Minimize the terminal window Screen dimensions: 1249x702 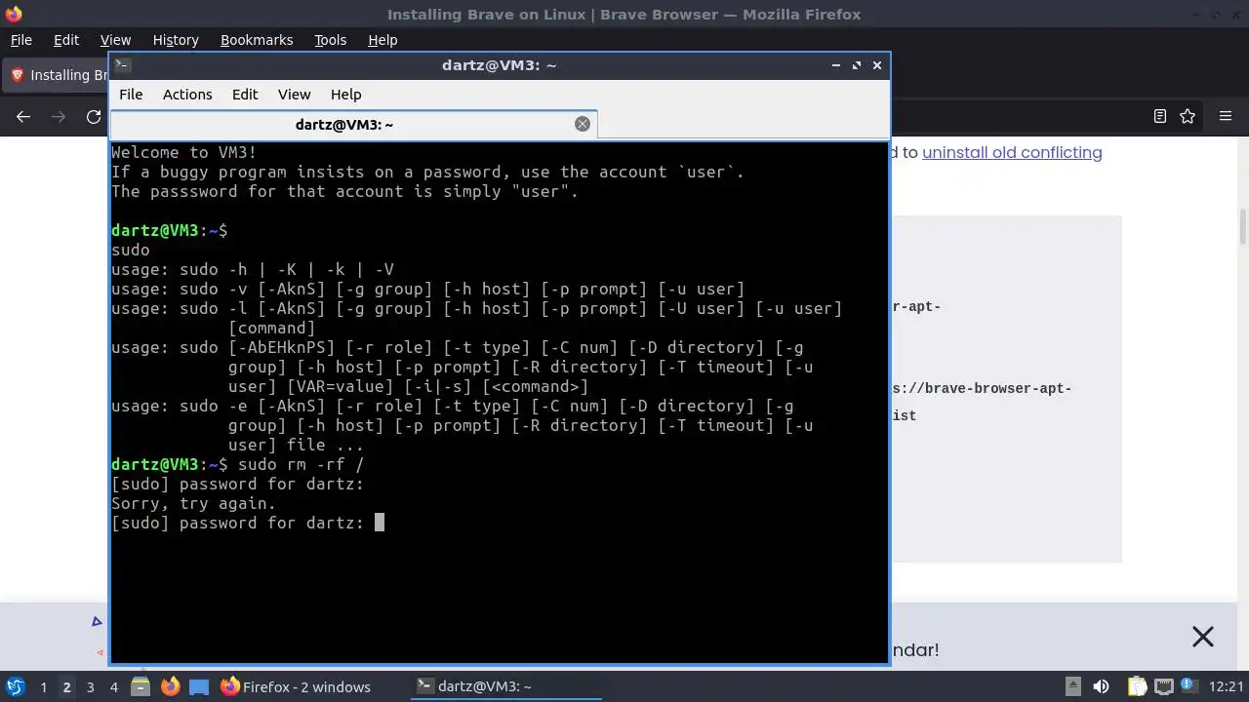(x=835, y=65)
